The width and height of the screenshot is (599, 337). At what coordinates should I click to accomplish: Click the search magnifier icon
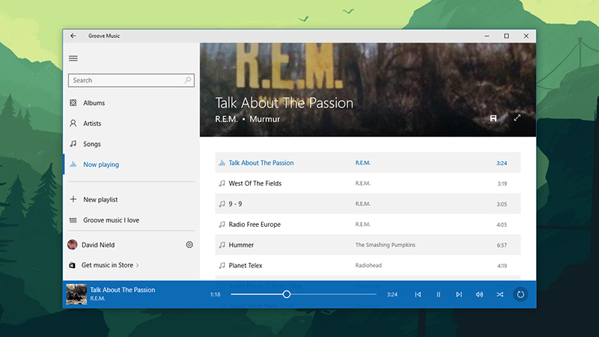point(188,80)
